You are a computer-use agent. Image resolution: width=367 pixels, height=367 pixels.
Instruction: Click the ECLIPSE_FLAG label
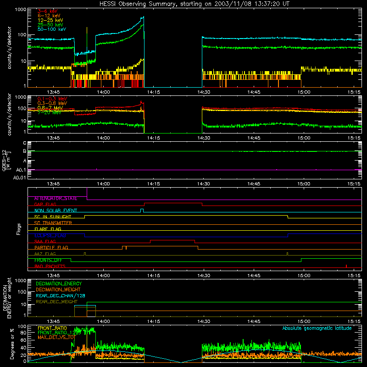(50, 235)
